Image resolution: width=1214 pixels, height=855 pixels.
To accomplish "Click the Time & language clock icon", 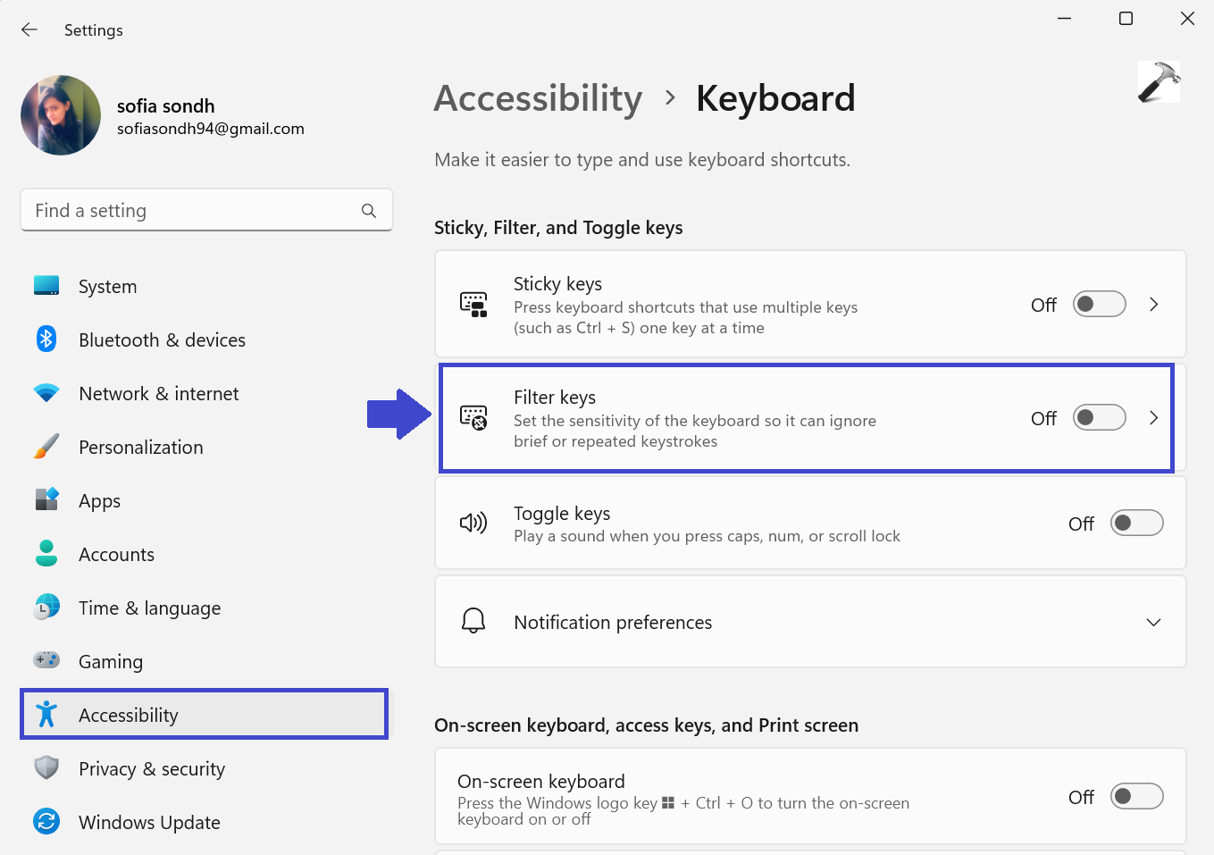I will (x=46, y=608).
